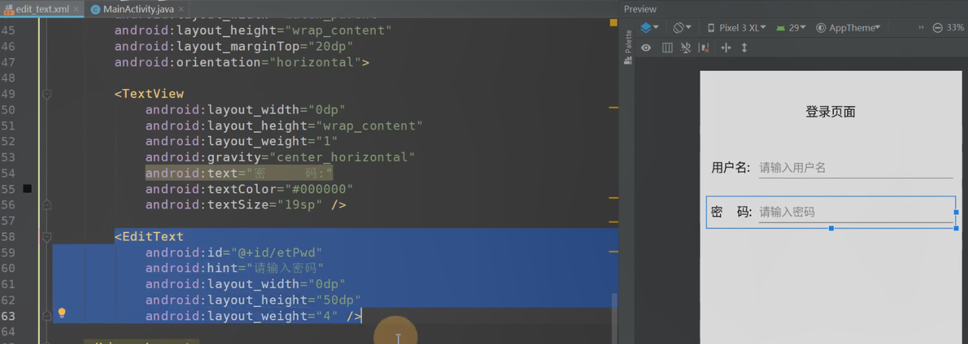The width and height of the screenshot is (968, 344).
Task: Click the layout_weight="4" attribute on line 63
Action: 242,316
